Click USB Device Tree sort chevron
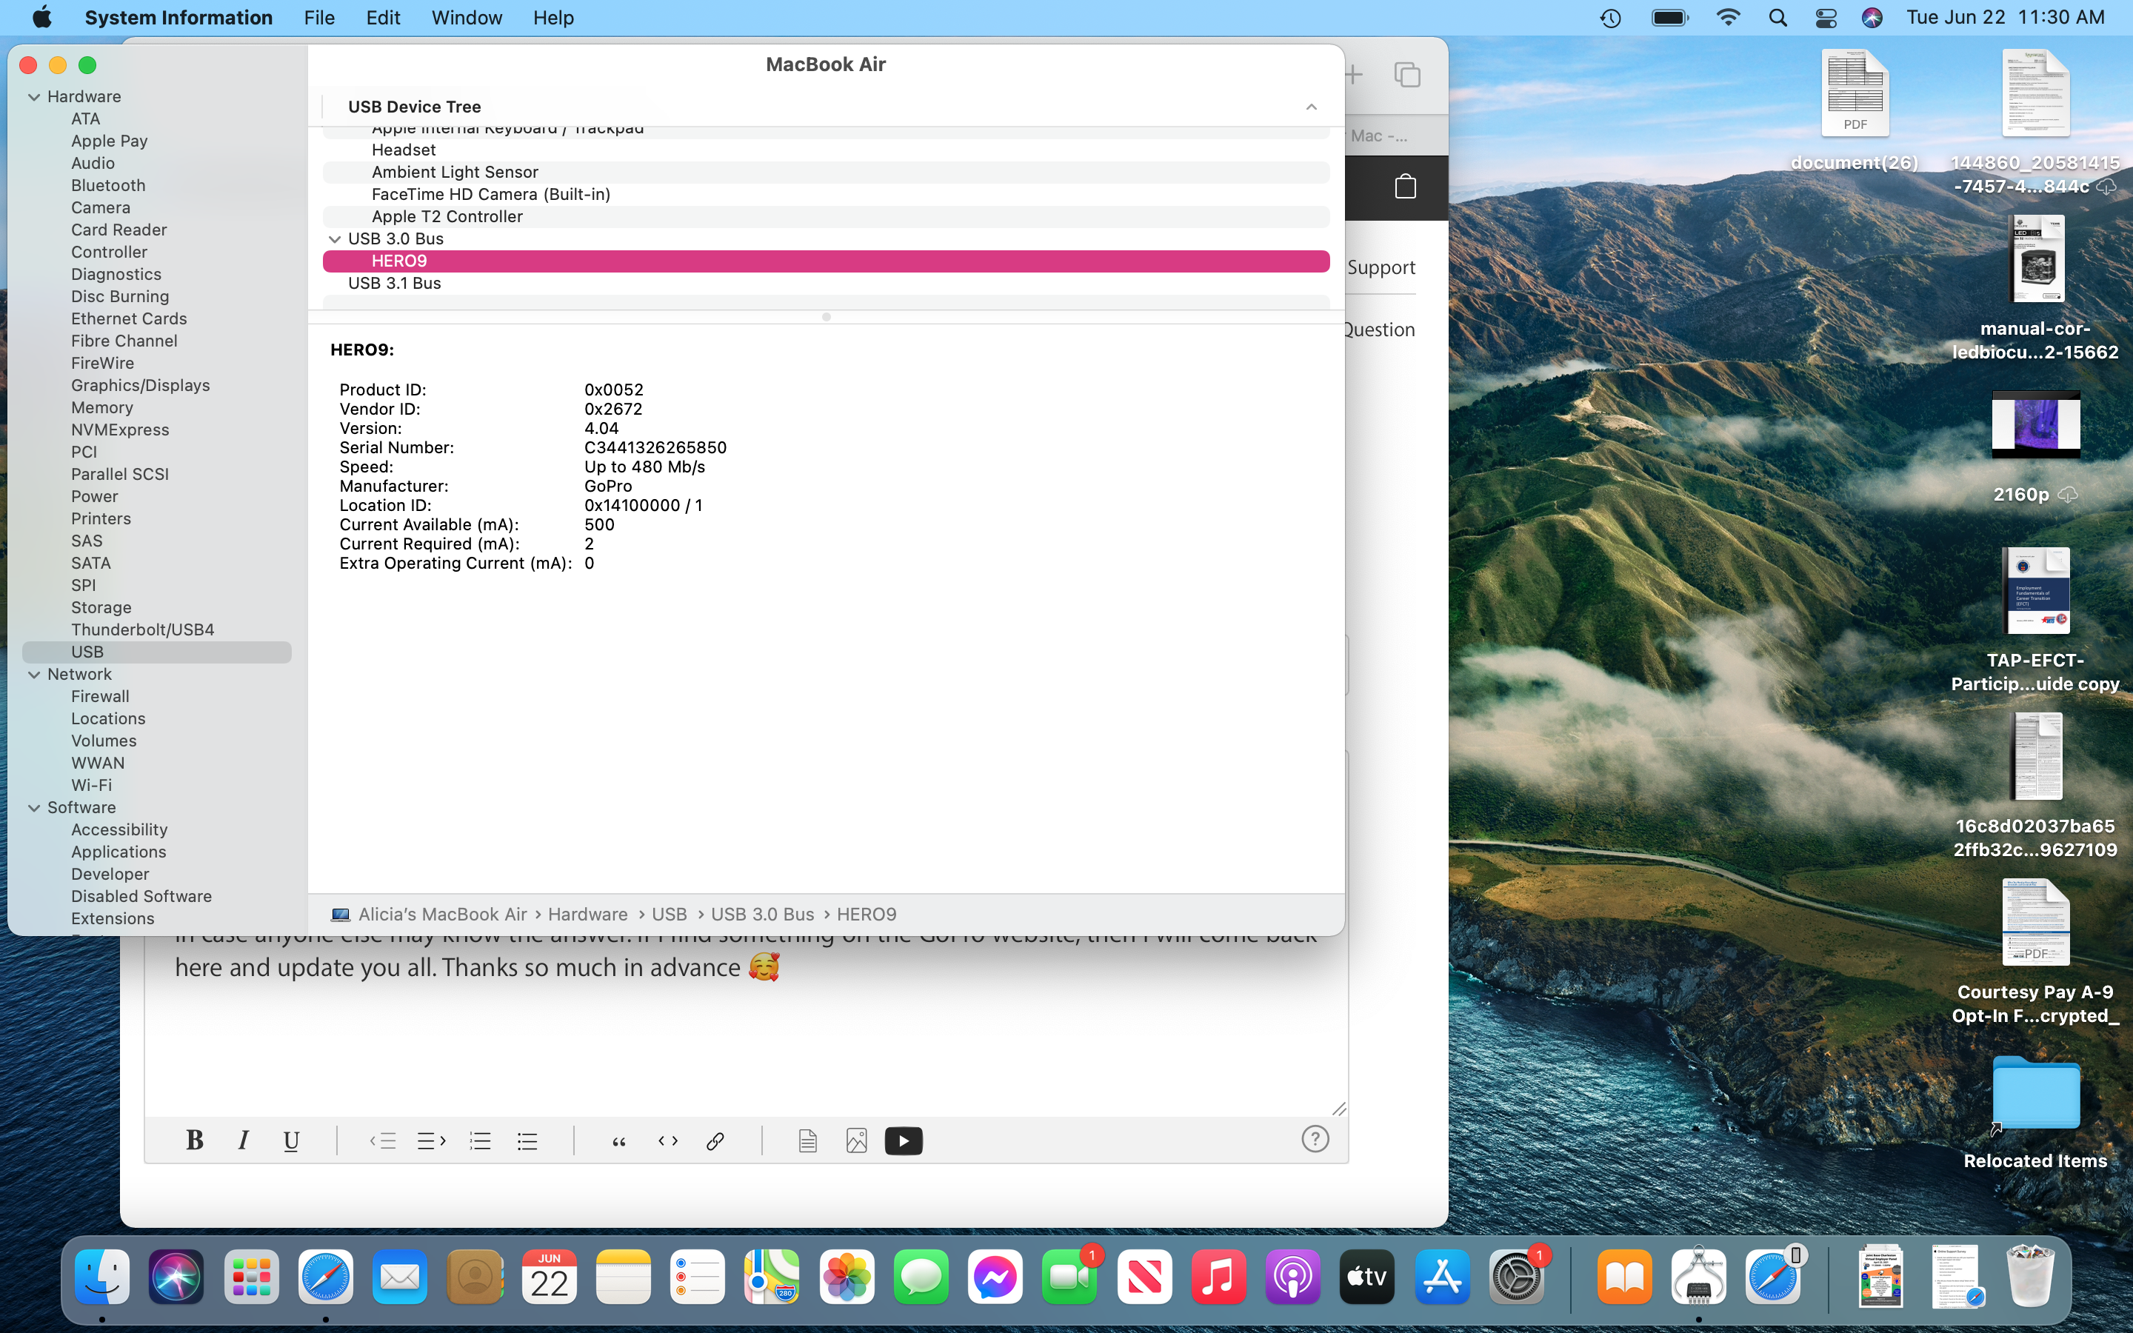Viewport: 2133px width, 1333px height. click(x=1311, y=107)
